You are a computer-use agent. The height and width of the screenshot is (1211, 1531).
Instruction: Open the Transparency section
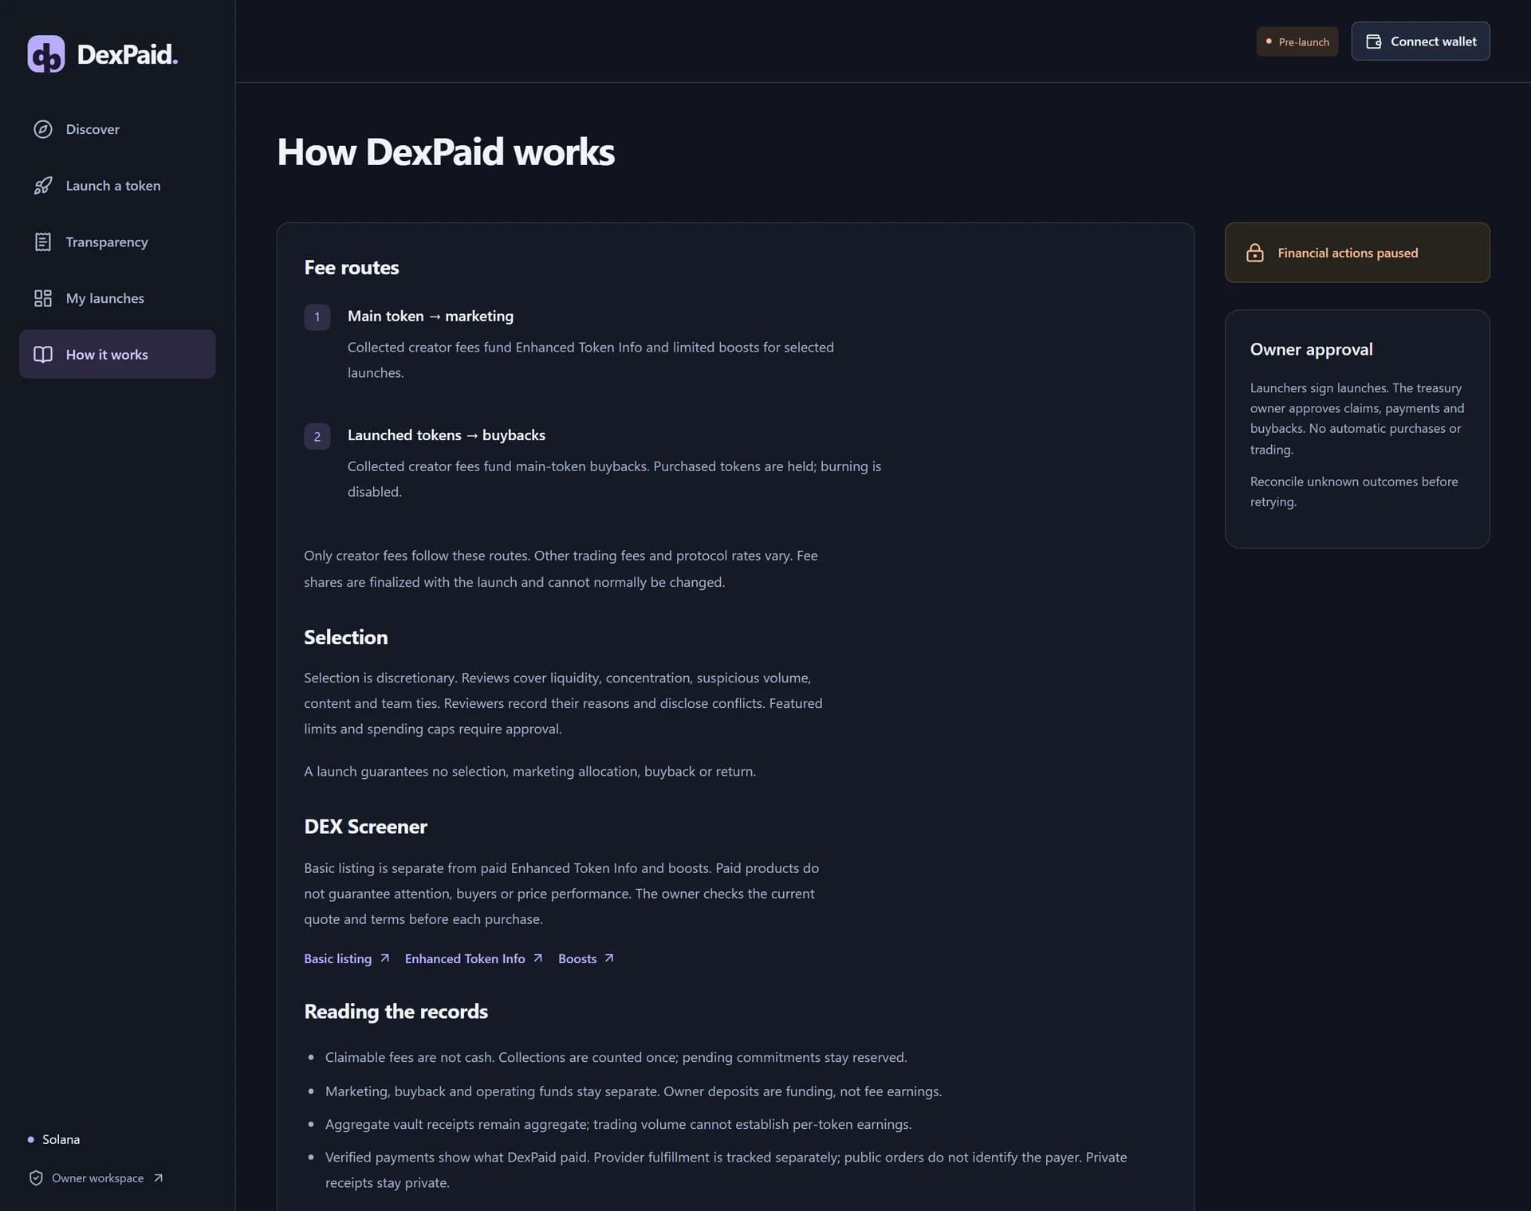pos(117,242)
